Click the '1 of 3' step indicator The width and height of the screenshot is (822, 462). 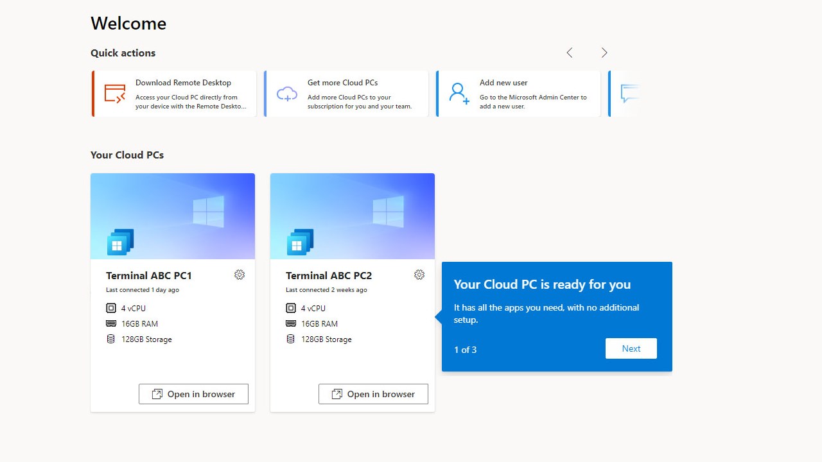[465, 350]
